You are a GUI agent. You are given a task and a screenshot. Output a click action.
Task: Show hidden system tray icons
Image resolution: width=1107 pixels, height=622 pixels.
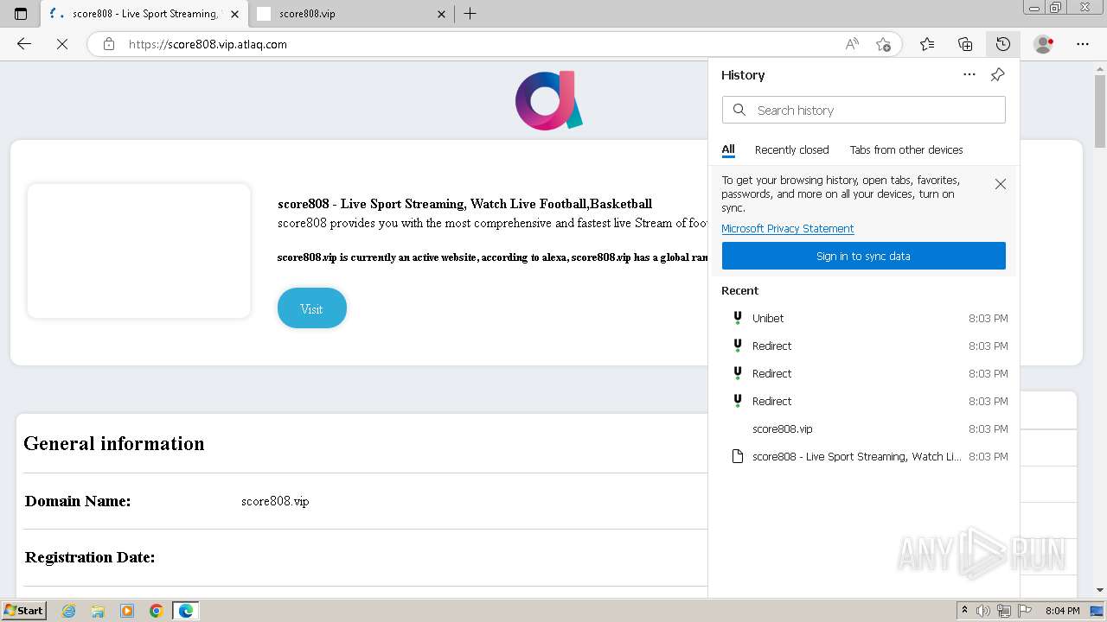pos(964,611)
